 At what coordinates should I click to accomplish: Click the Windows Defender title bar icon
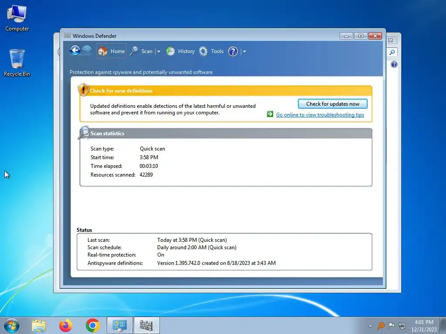click(67, 36)
